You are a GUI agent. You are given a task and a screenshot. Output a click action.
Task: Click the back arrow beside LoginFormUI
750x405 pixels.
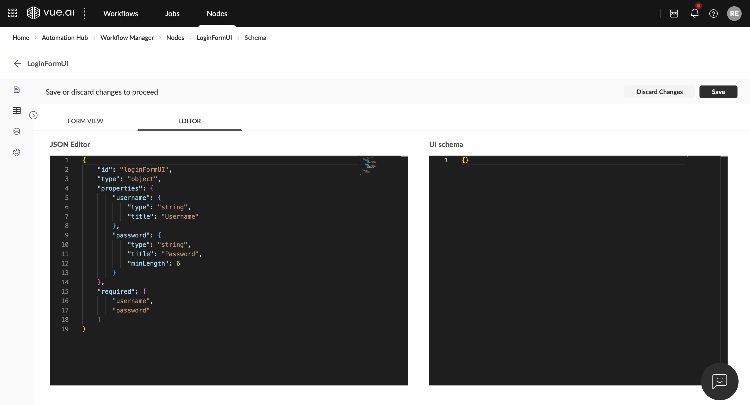(x=17, y=64)
